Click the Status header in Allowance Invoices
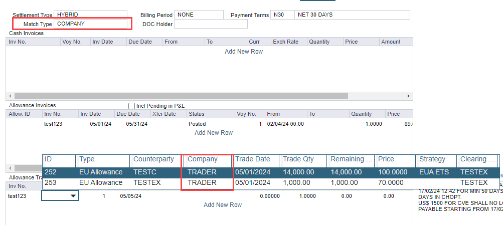Viewport: 503px width, 225px height. (x=196, y=114)
